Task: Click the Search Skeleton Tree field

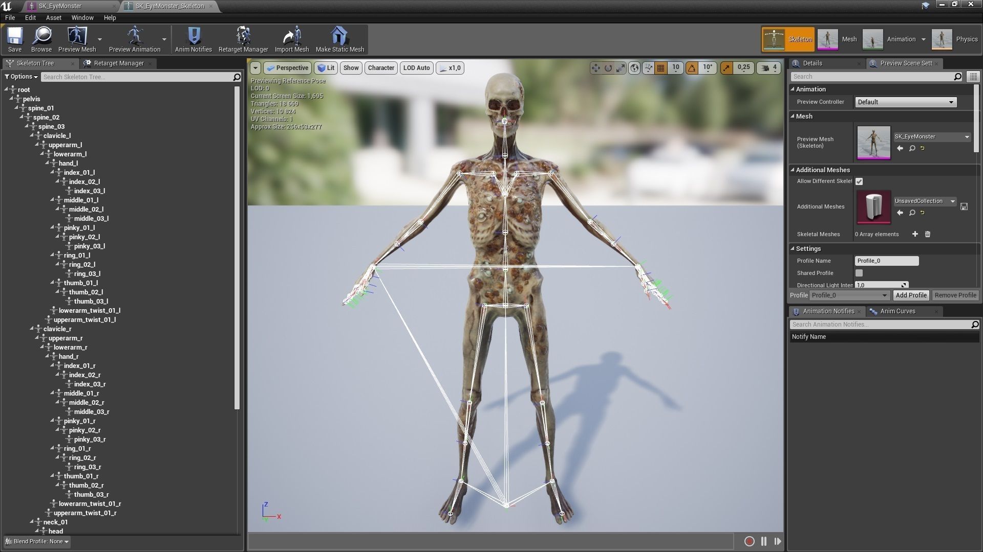Action: coord(136,77)
